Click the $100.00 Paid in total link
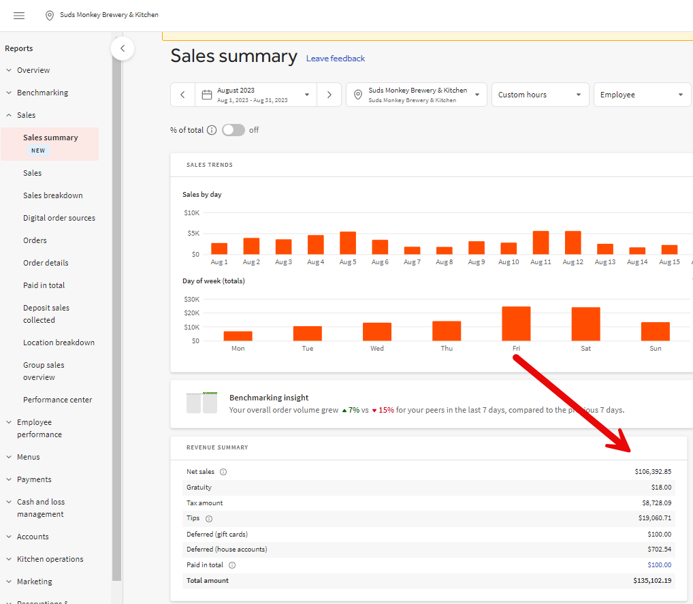This screenshot has width=693, height=604. tap(659, 565)
